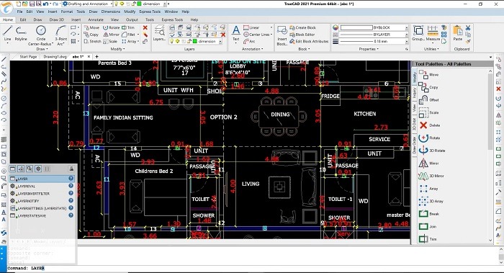Click the green layer color swatch in Layers panel

click(195, 42)
